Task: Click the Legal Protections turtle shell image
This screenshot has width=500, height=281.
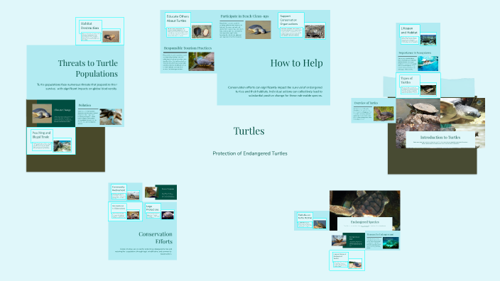Action: point(168,215)
